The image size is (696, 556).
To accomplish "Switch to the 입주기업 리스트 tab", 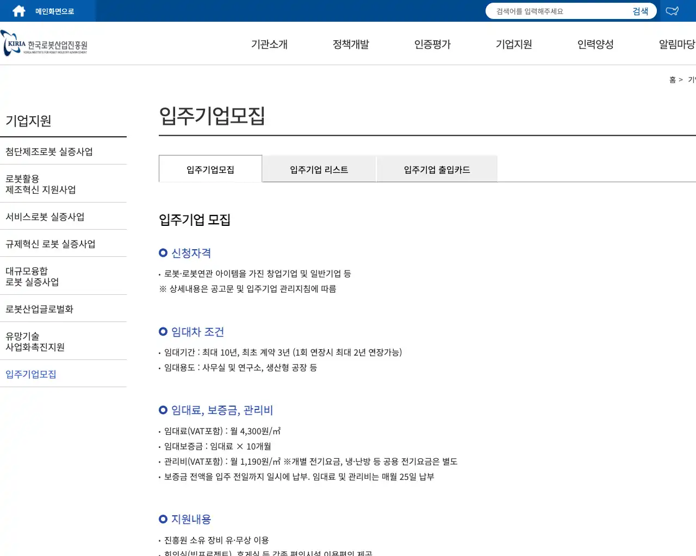I will tap(319, 169).
